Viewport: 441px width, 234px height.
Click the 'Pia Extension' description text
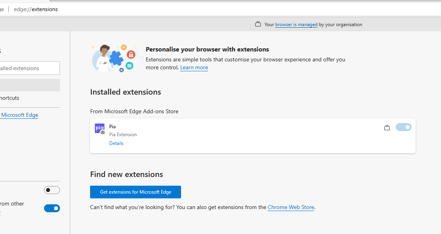tap(123, 134)
